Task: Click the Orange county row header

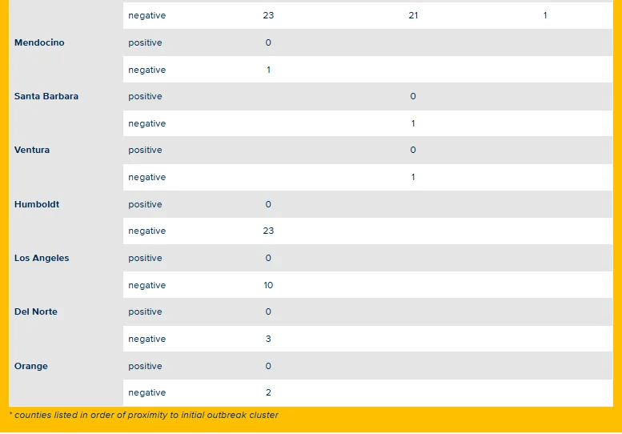Action: tap(31, 366)
